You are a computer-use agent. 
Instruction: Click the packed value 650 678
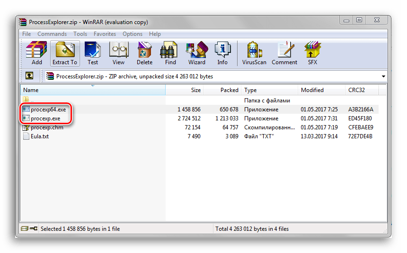pyautogui.click(x=229, y=110)
